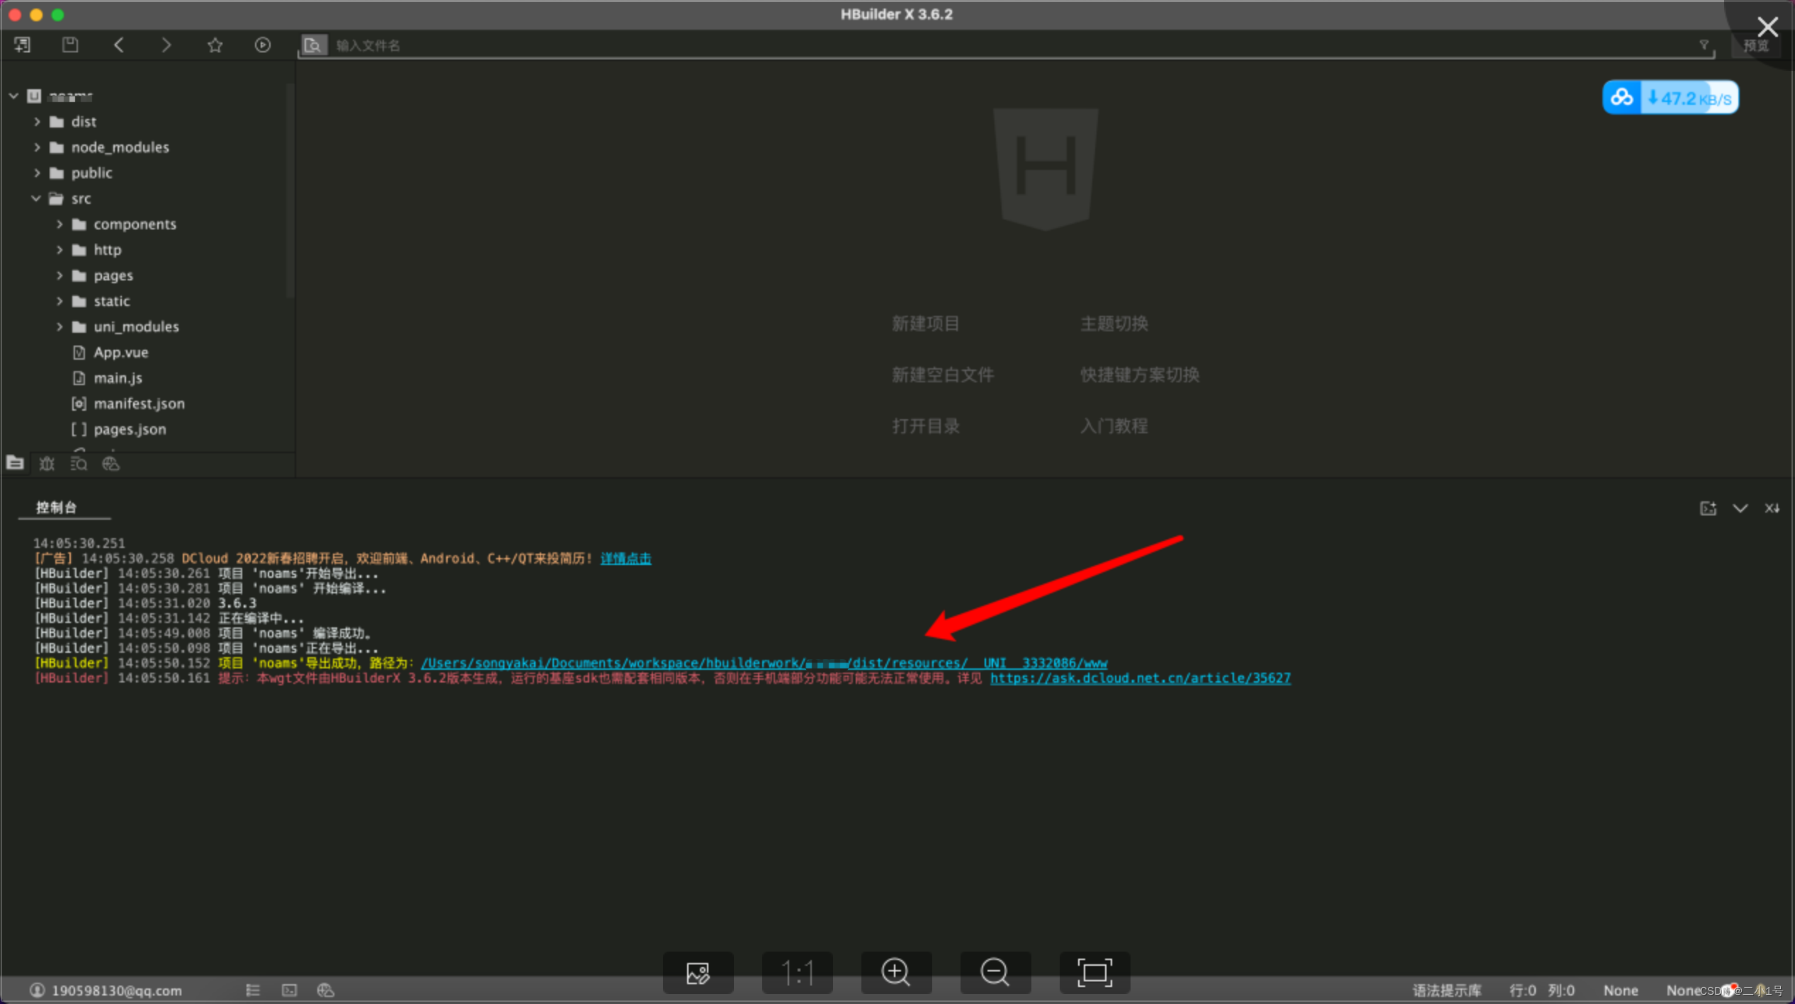Go forward with the right arrow icon
1795x1004 pixels.
click(x=166, y=45)
